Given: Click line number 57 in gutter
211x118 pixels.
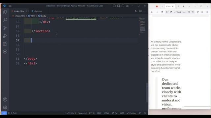Looking at the screenshot, I should 17,40.
